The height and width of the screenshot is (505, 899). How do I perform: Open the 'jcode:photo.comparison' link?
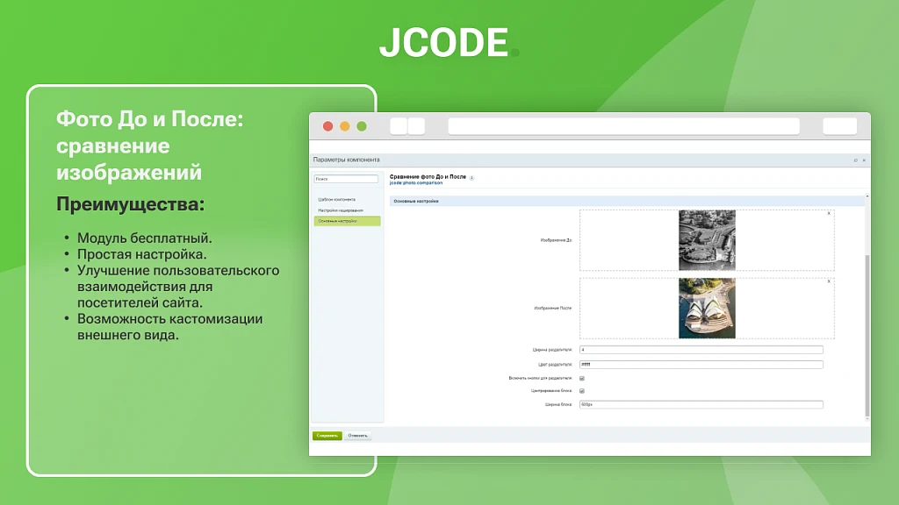coord(415,183)
